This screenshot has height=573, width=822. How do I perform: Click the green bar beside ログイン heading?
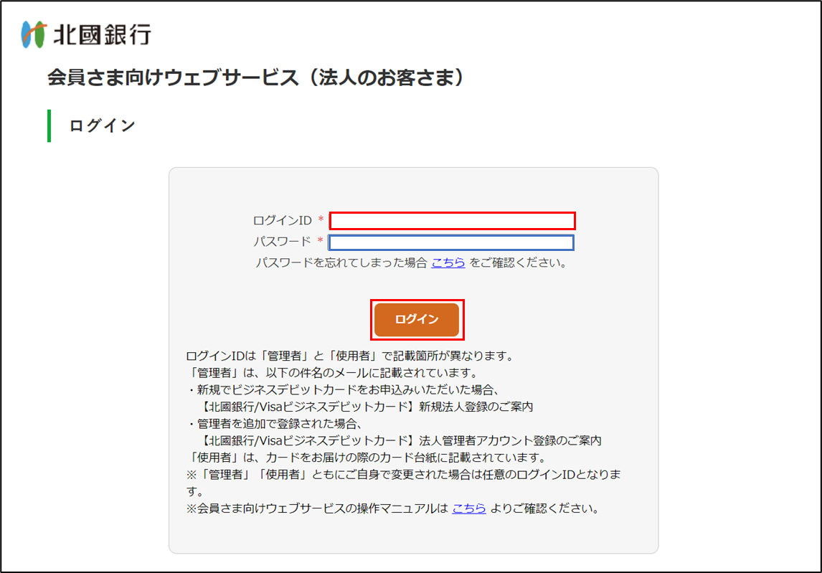pos(49,126)
